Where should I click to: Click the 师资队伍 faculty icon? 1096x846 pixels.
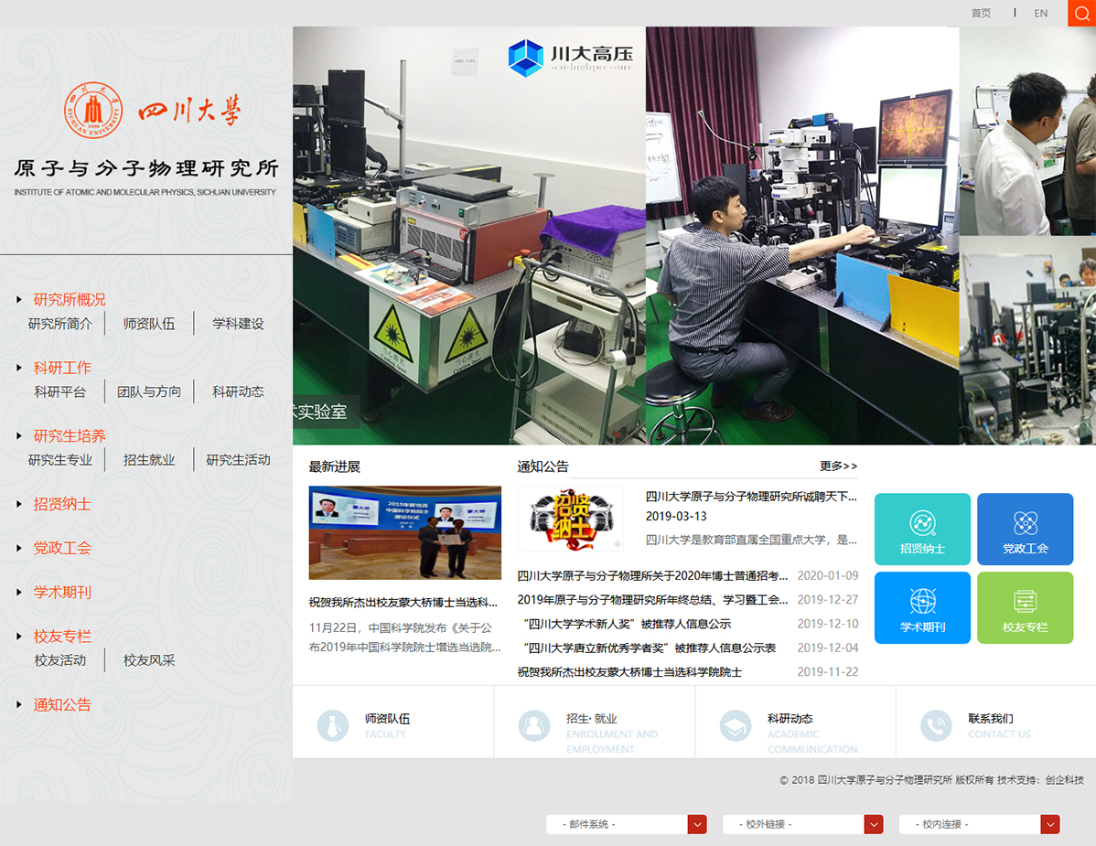click(x=333, y=725)
